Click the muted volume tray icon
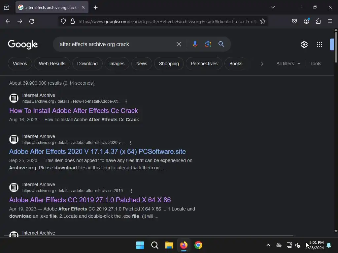 click(298, 245)
